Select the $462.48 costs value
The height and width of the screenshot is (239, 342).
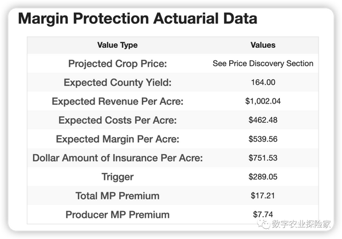tap(263, 120)
